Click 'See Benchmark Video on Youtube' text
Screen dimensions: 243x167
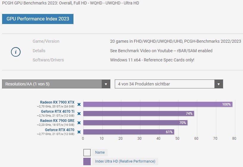[141, 51]
